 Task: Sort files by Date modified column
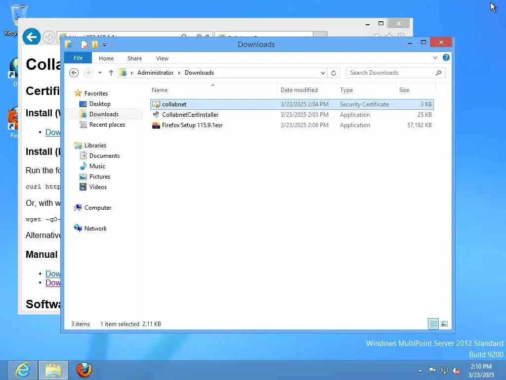pyautogui.click(x=307, y=90)
